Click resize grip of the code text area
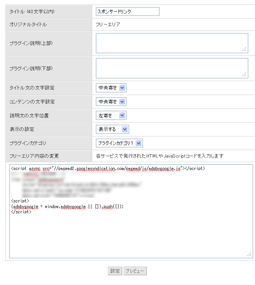Viewport: 255px width, 285px height. [x=249, y=254]
